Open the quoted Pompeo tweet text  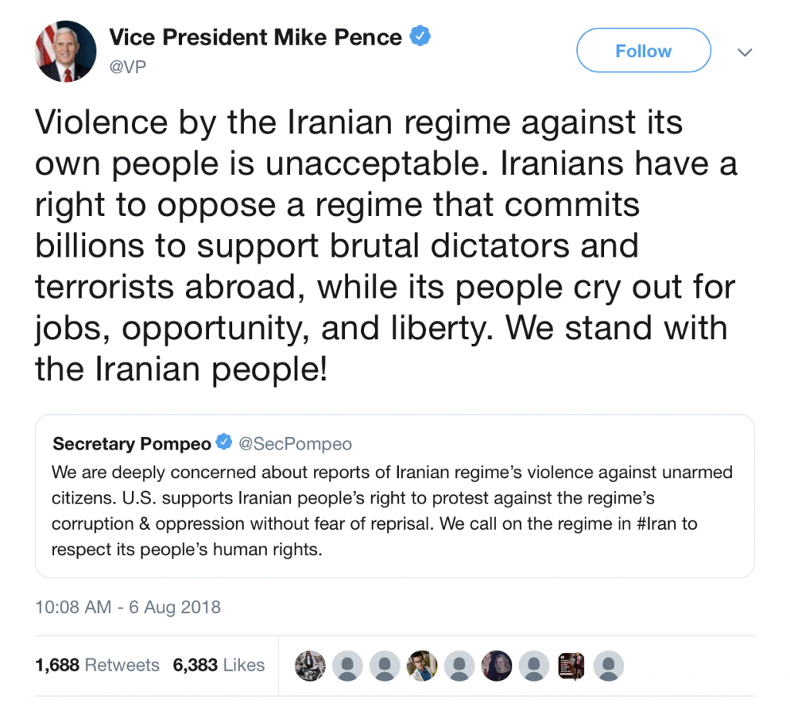click(392, 510)
